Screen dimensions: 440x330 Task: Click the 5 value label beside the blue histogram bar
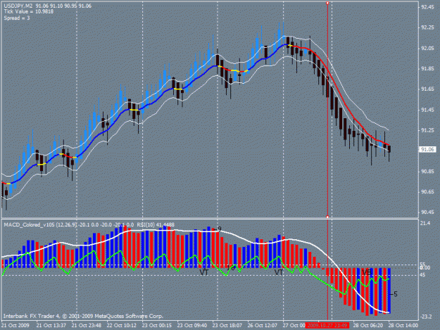(x=396, y=294)
